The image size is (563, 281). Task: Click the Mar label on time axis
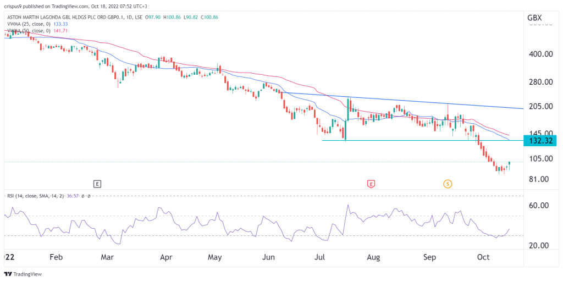[108, 258]
